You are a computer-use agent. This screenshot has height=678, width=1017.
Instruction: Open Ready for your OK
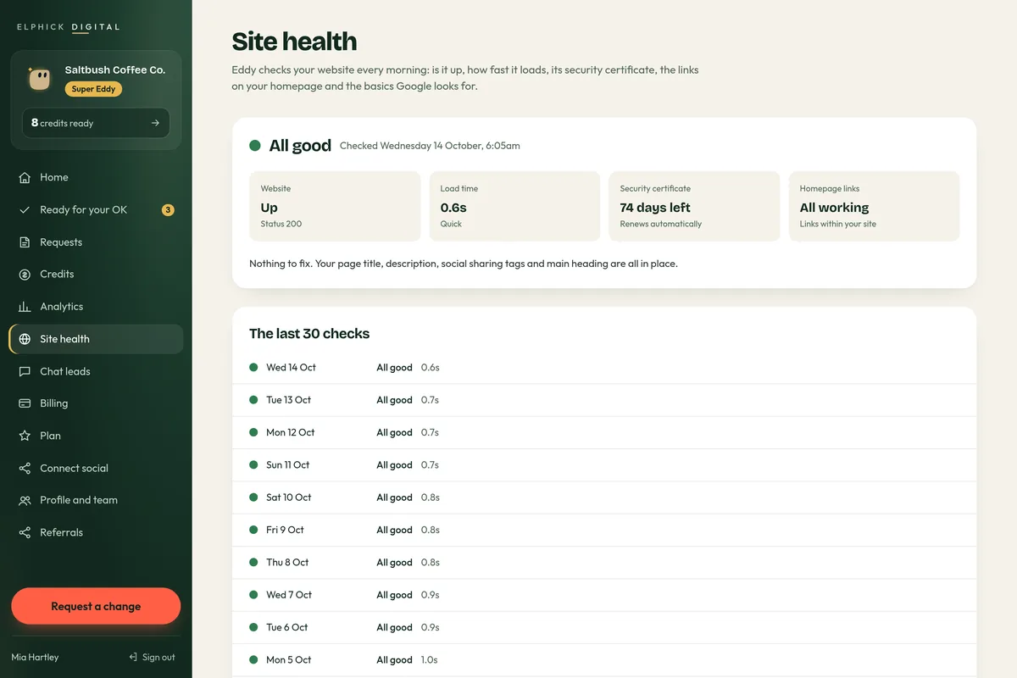click(96, 209)
